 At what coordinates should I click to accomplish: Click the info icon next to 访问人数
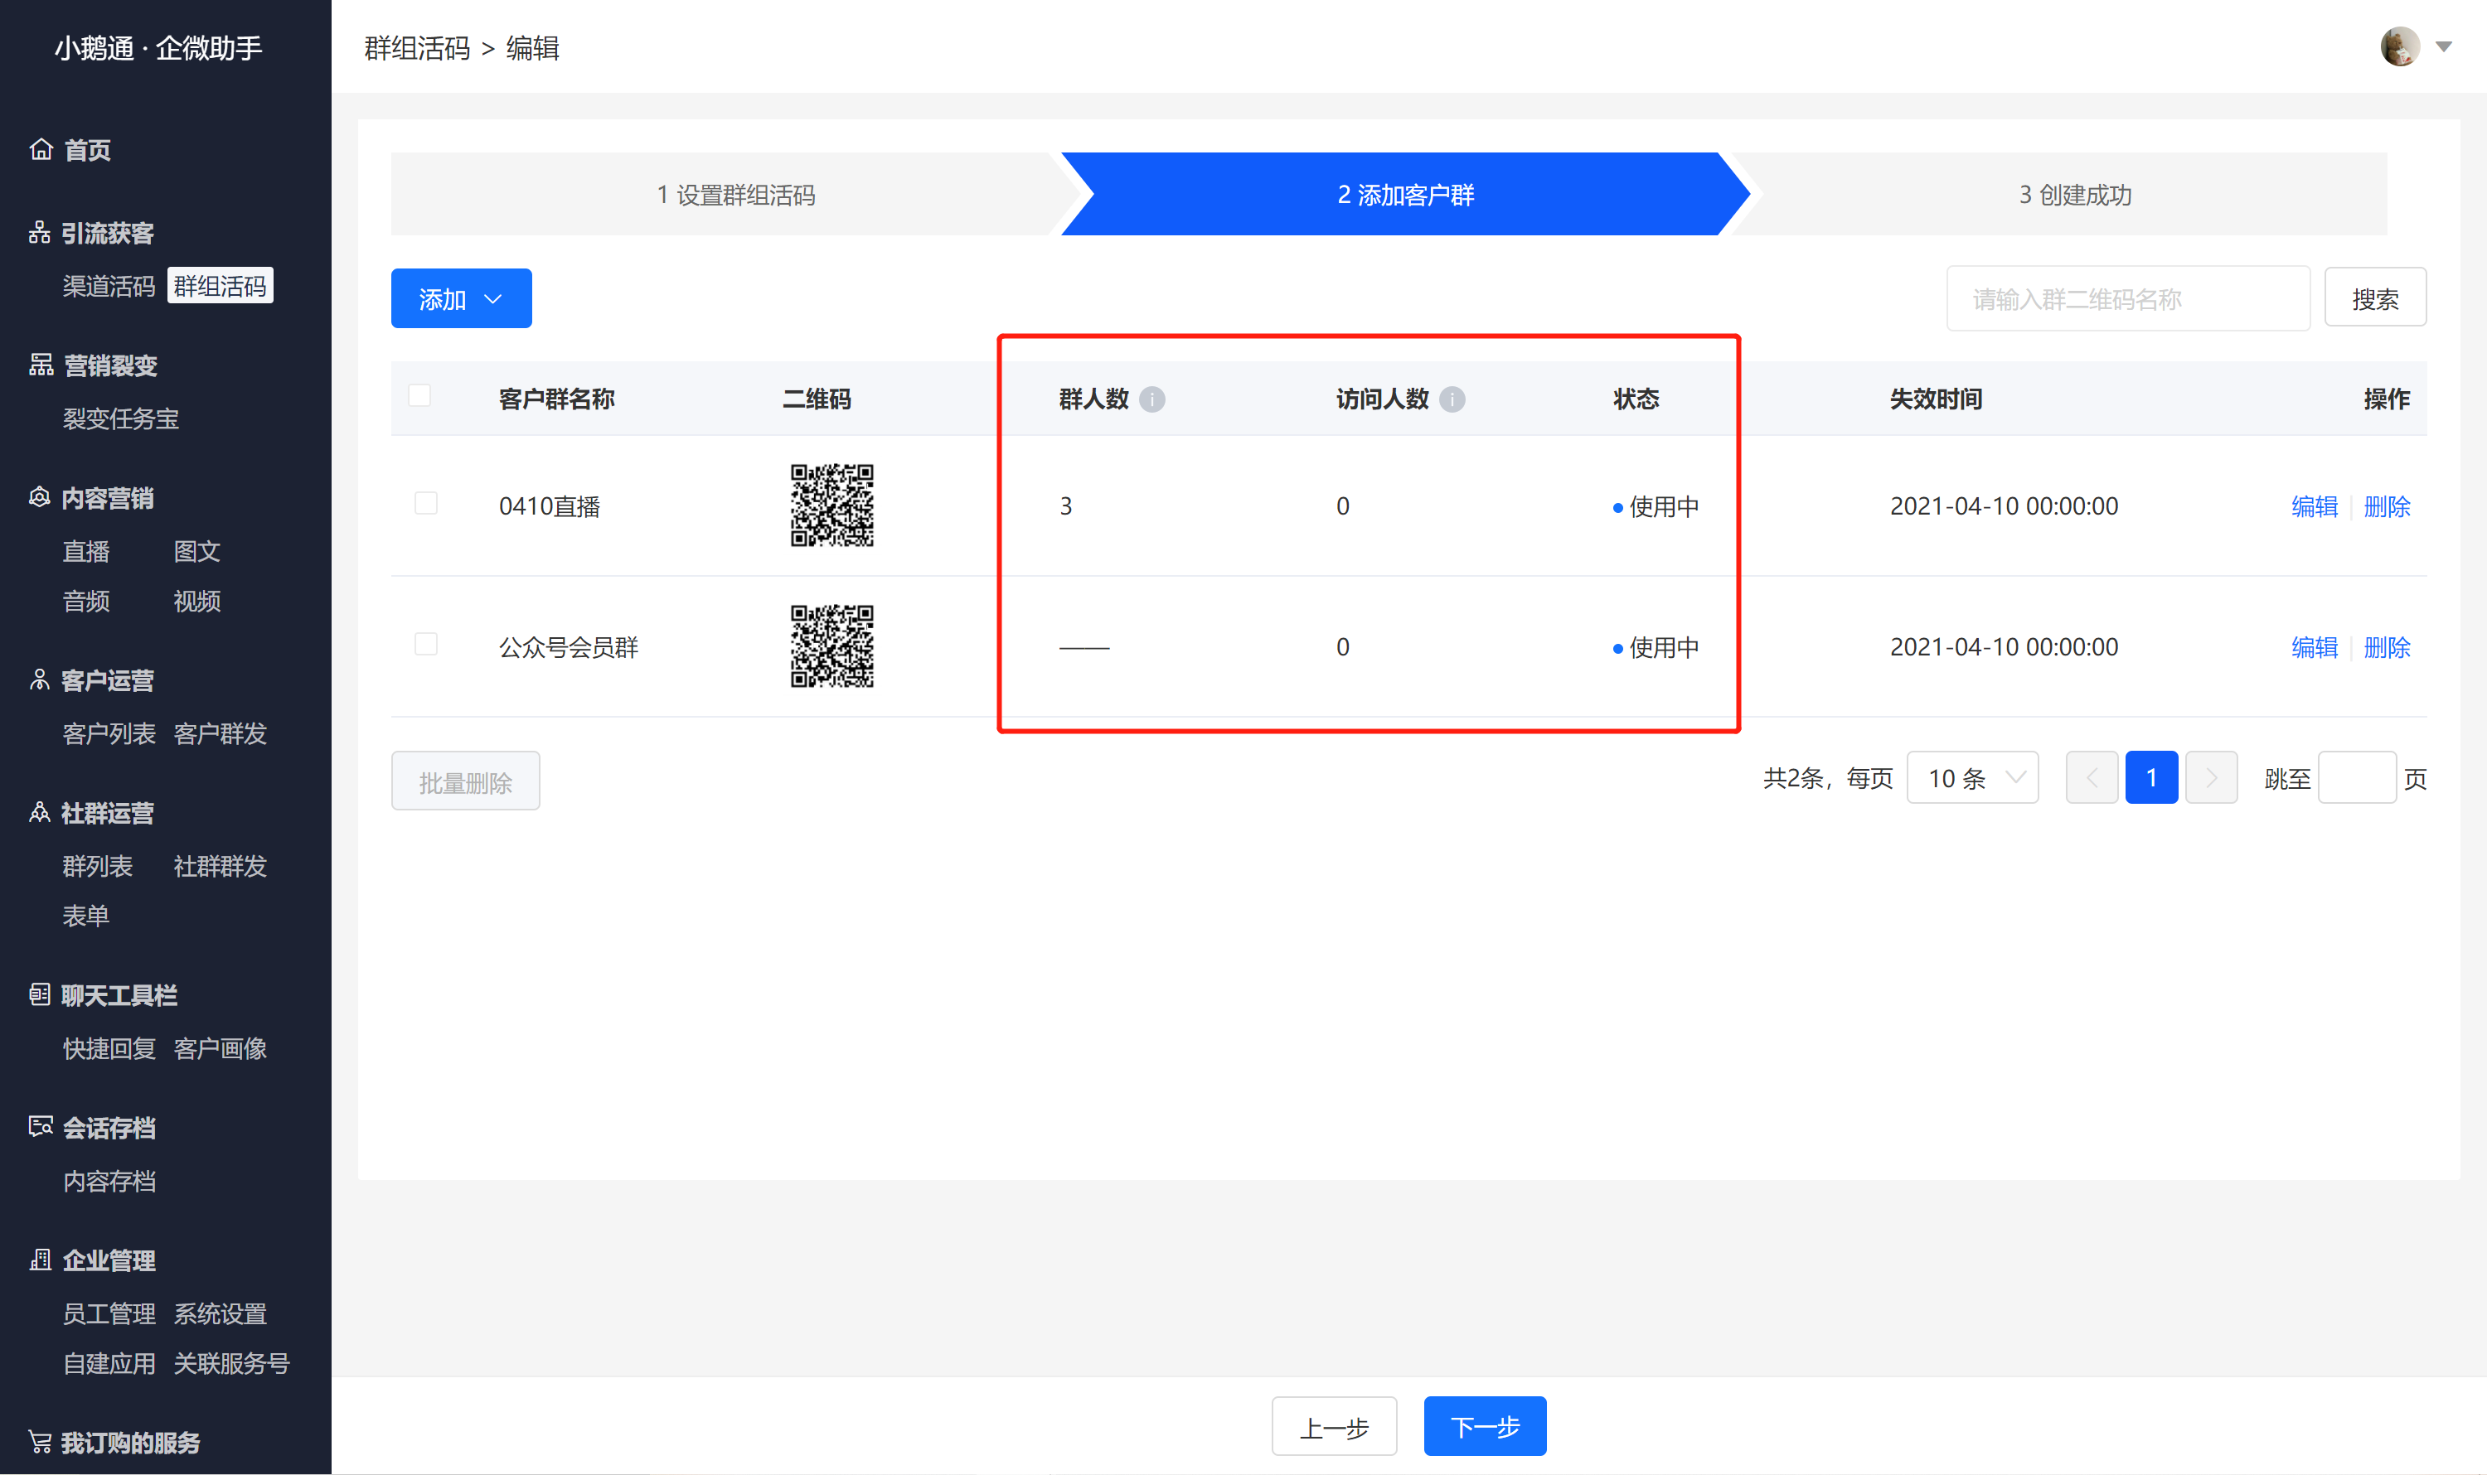(1452, 399)
